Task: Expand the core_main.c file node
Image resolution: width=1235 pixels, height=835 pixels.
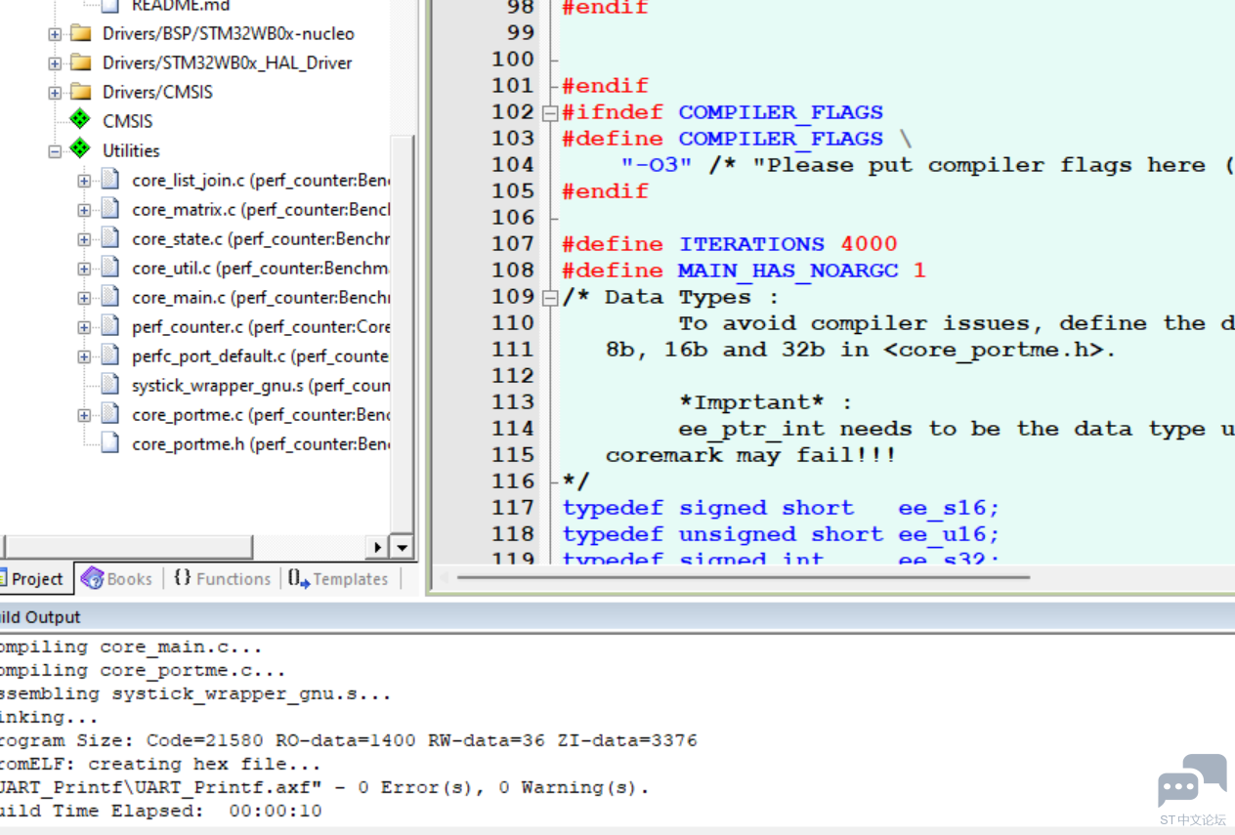Action: point(84,298)
